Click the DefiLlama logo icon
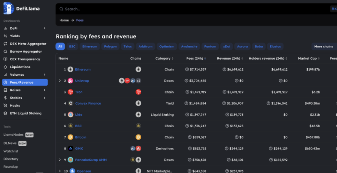Image resolution: width=337 pixels, height=173 pixels. pos(9,9)
